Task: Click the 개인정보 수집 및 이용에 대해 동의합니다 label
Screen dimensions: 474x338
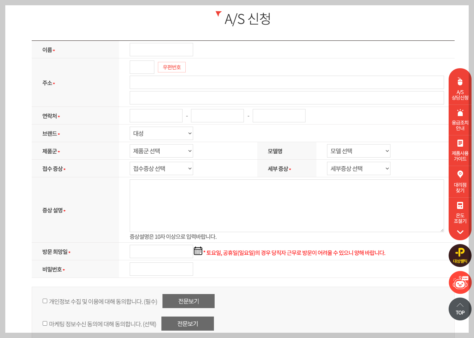Action: point(103,301)
